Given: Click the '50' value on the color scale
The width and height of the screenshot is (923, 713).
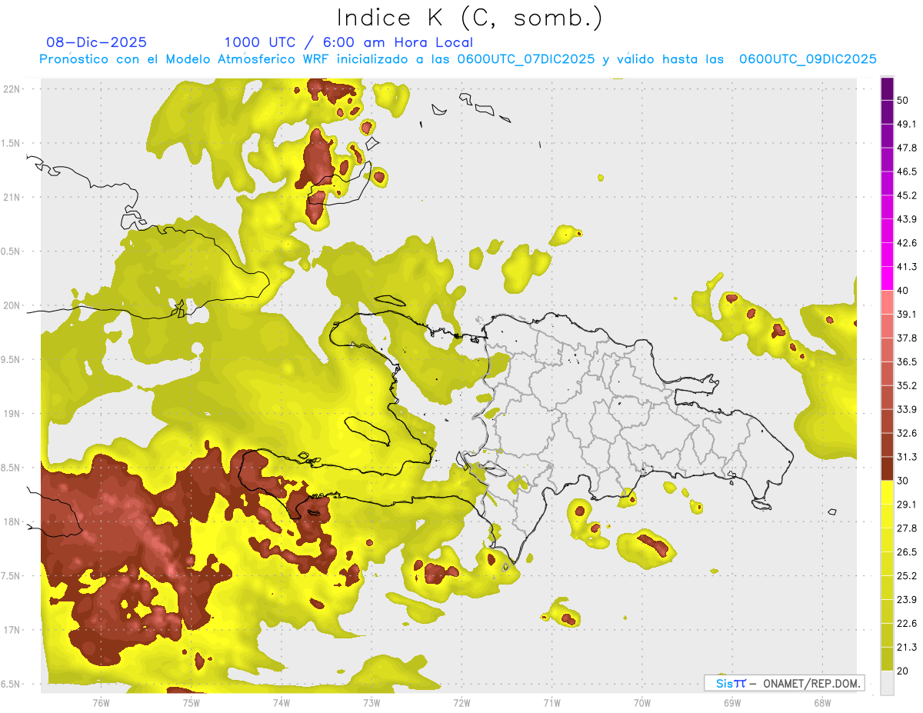Looking at the screenshot, I should [x=903, y=101].
